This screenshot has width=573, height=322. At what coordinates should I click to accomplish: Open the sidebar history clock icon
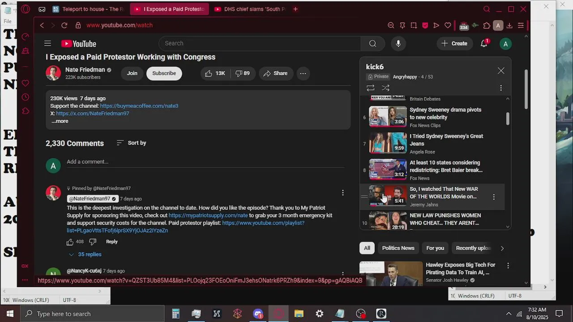[26, 97]
